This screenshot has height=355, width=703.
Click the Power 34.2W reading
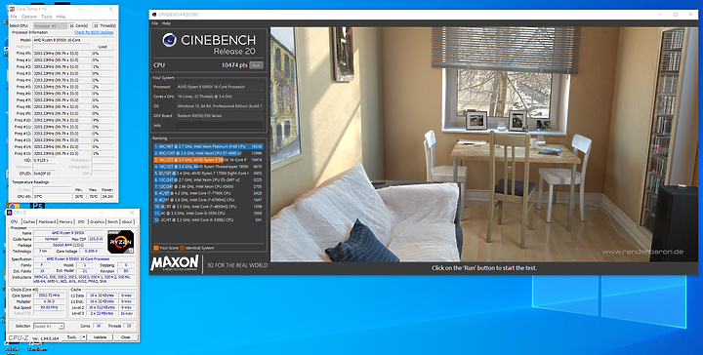pyautogui.click(x=107, y=196)
